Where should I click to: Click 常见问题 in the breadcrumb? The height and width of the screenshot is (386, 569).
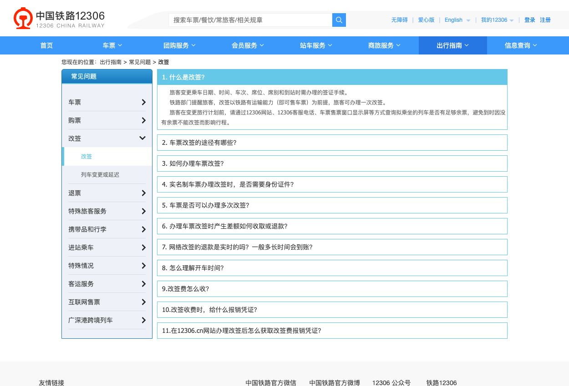click(x=140, y=62)
